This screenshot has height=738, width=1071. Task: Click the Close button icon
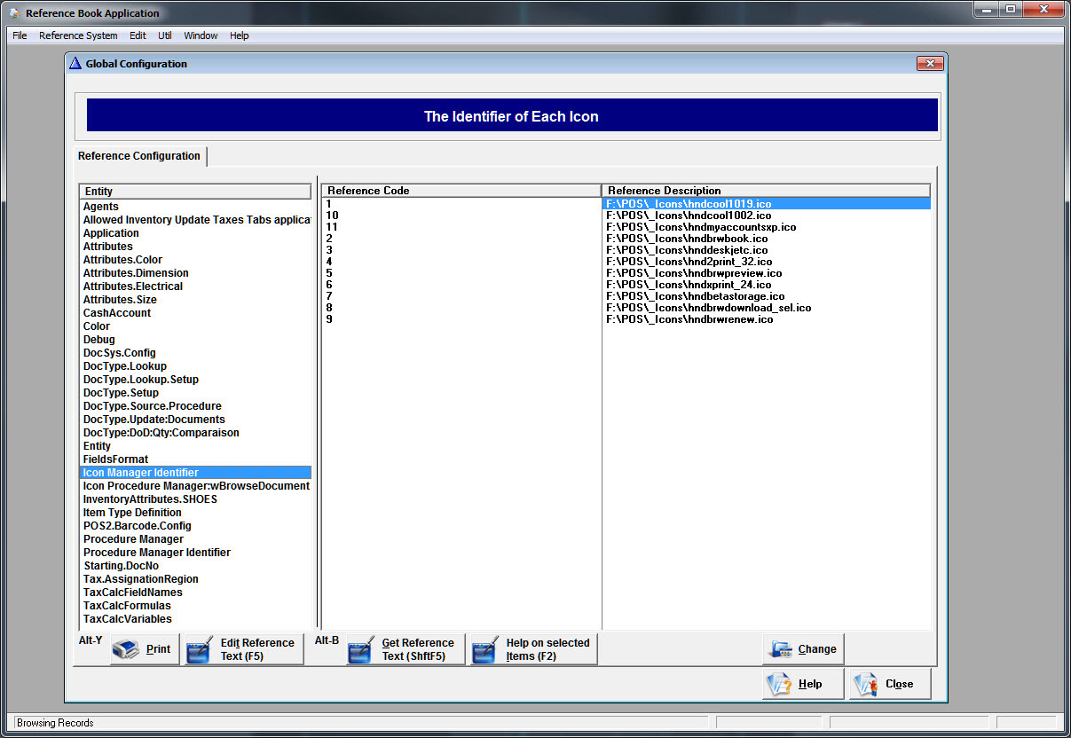(x=867, y=684)
